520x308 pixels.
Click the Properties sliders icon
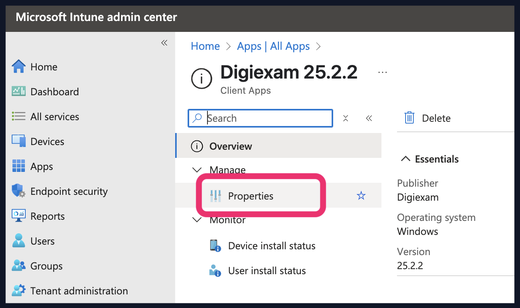click(x=216, y=196)
